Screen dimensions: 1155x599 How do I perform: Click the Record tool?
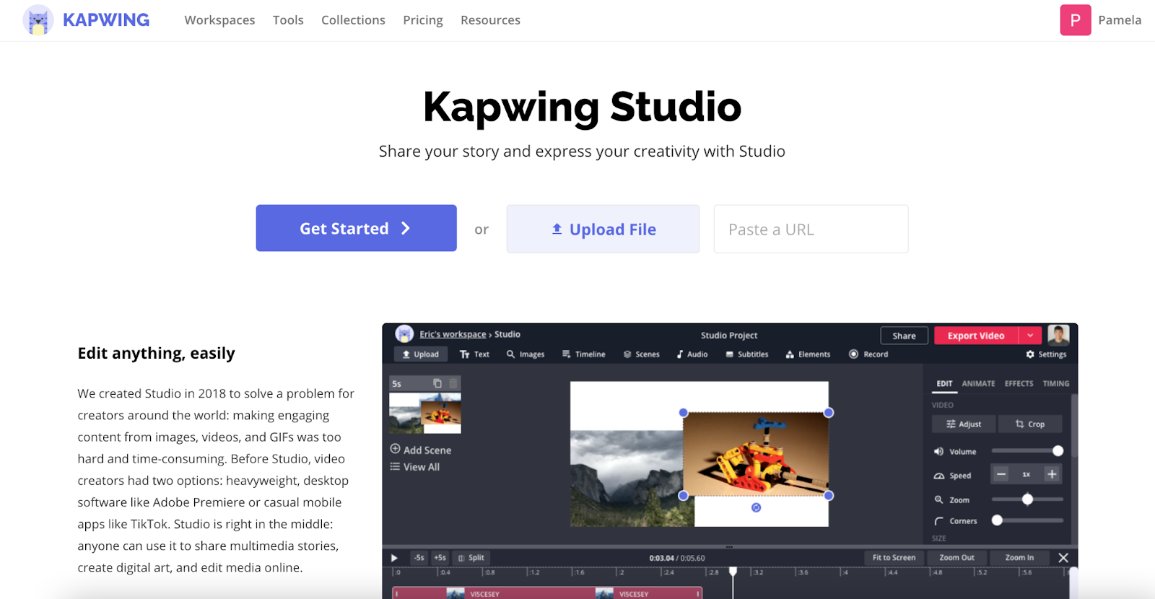[868, 354]
